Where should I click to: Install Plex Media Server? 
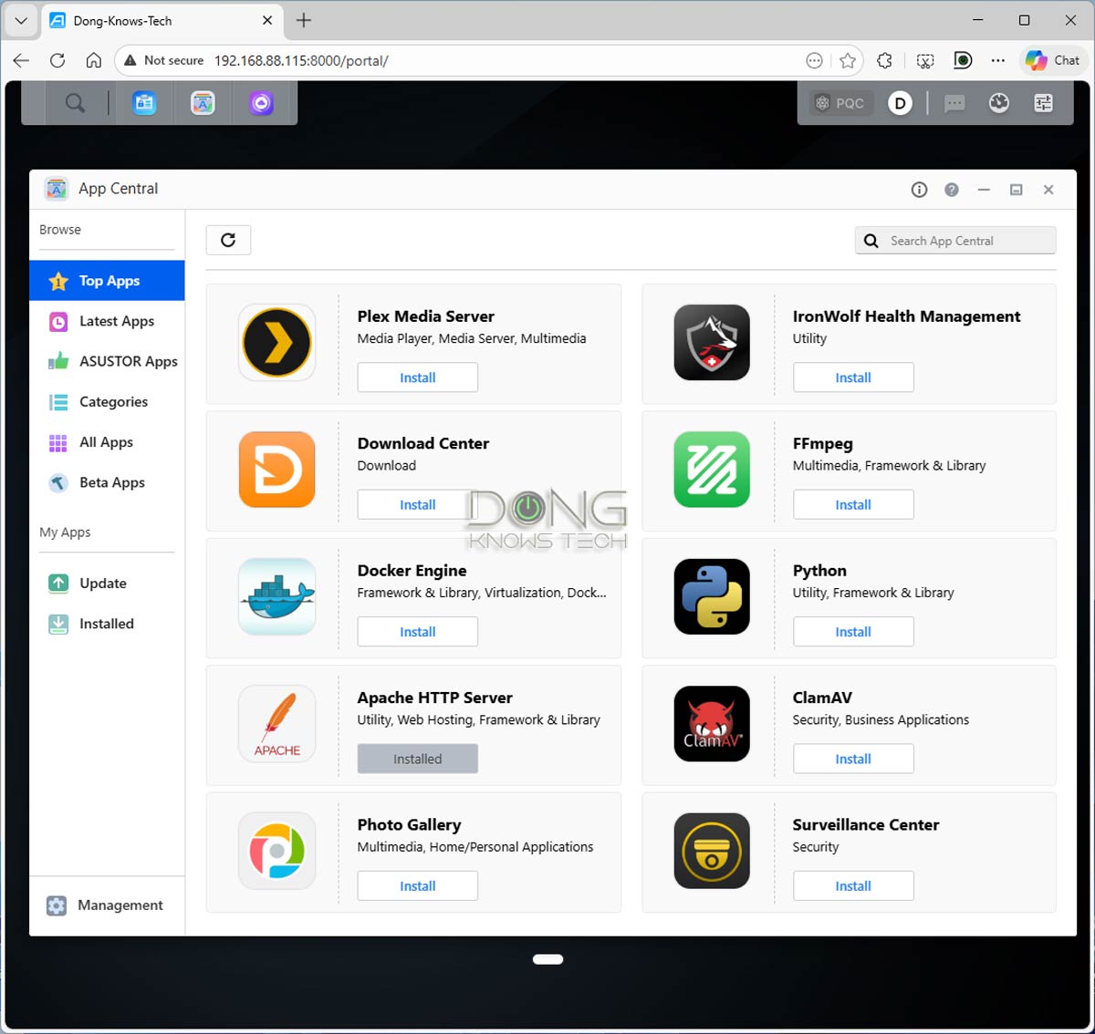pyautogui.click(x=417, y=377)
